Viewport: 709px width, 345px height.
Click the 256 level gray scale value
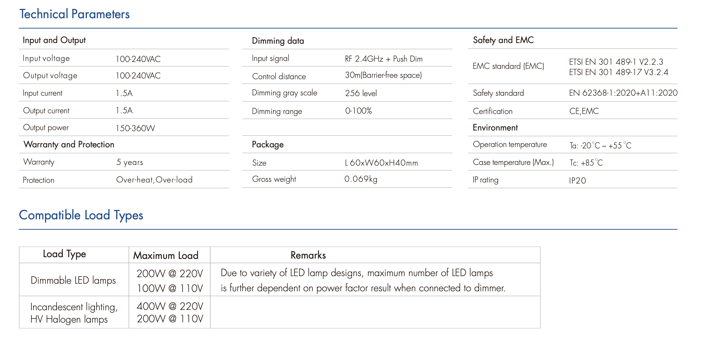(x=361, y=93)
